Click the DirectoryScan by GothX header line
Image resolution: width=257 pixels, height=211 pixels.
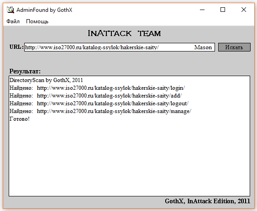tap(46, 80)
